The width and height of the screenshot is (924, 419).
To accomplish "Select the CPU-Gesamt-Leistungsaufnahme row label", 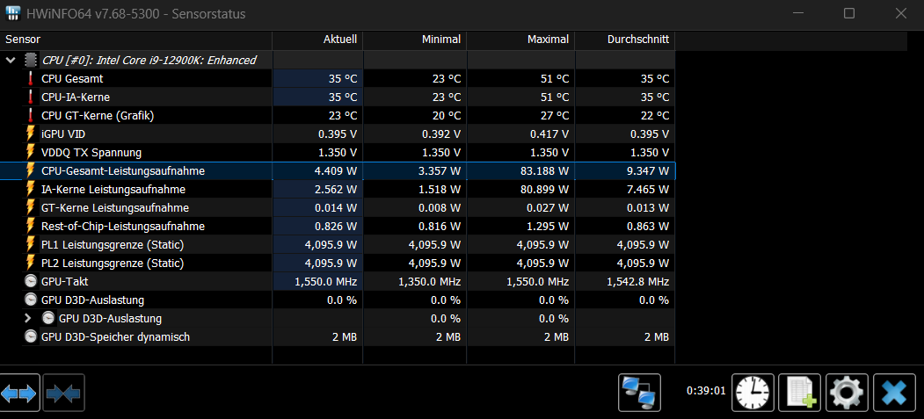I will click(123, 170).
